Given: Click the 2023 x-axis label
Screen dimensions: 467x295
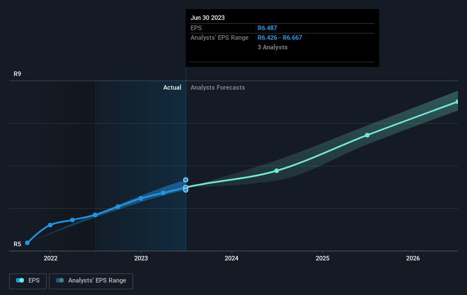Looking at the screenshot, I should [141, 258].
